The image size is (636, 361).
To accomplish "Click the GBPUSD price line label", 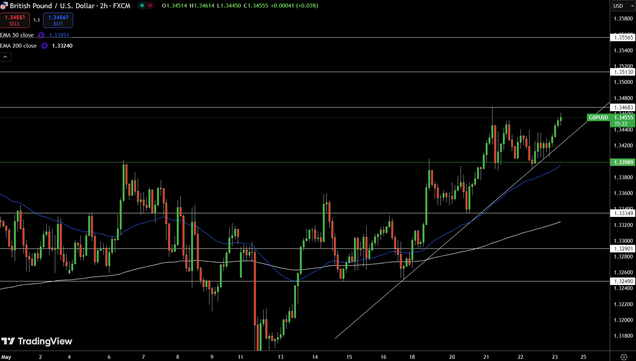I will click(x=598, y=117).
